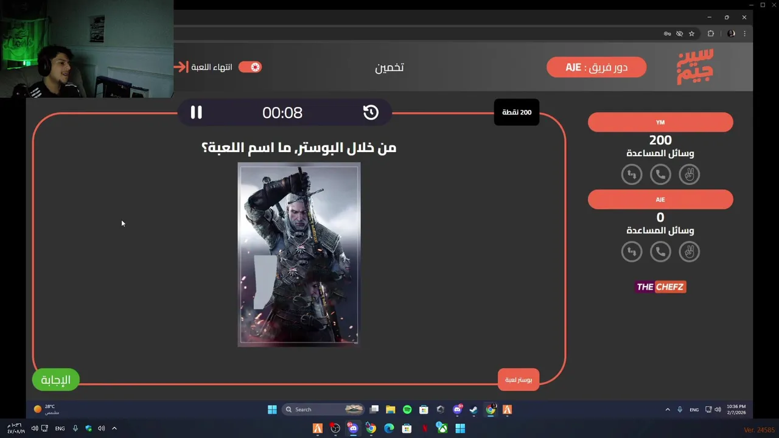Open the Chrome profile avatar
This screenshot has width=779, height=438.
click(731, 33)
